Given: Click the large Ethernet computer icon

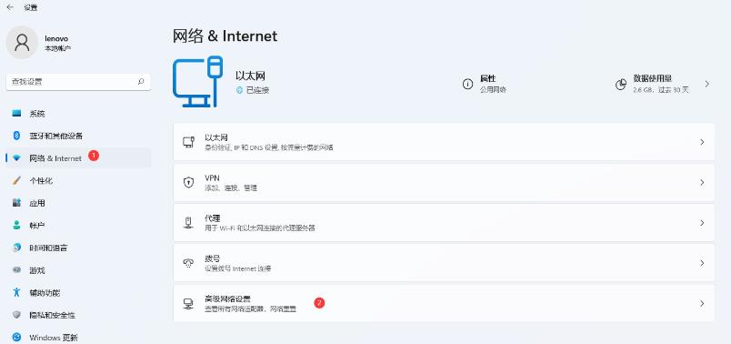Looking at the screenshot, I should [x=197, y=82].
